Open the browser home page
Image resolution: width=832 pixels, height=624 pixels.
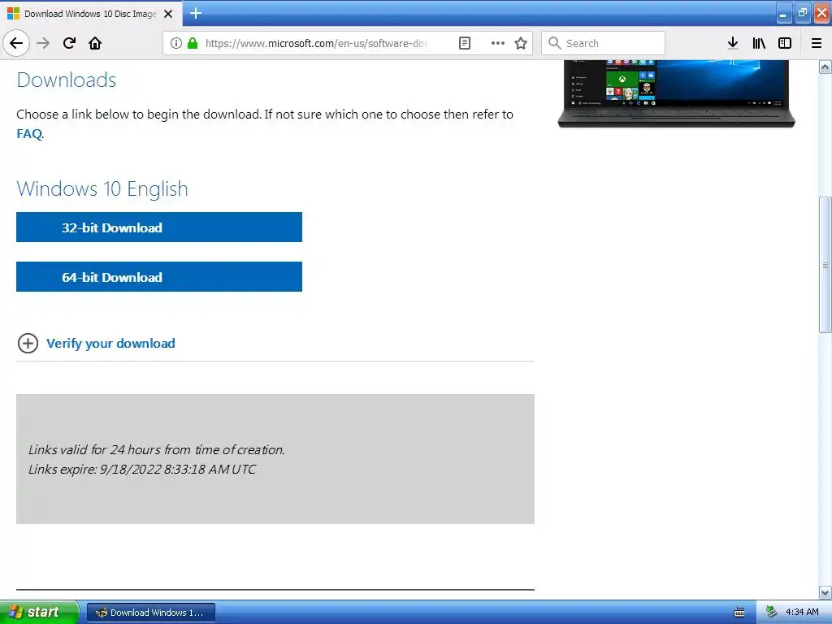pyautogui.click(x=95, y=43)
